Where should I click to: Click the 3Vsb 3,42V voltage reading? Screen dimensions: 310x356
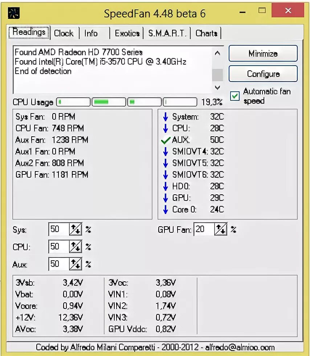49,283
